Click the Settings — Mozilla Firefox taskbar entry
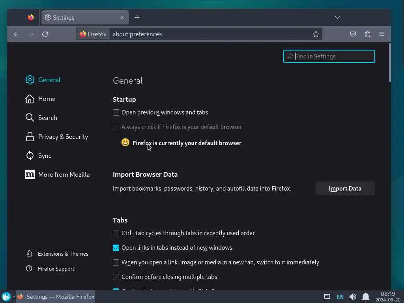 [55, 297]
